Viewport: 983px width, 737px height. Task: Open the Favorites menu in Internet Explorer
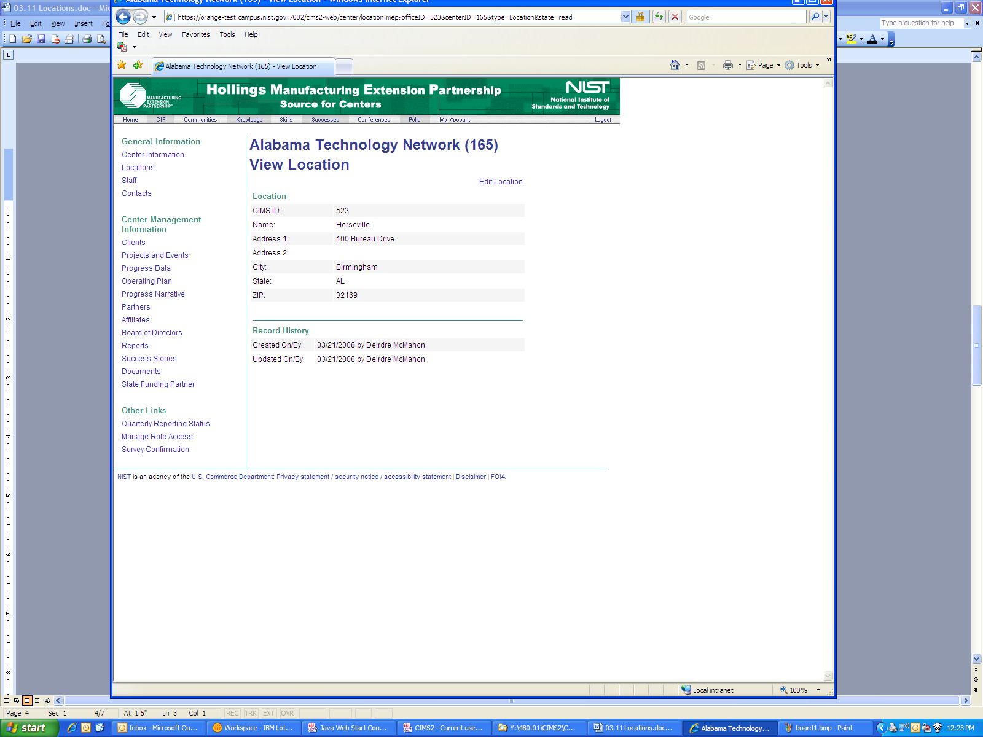(195, 34)
